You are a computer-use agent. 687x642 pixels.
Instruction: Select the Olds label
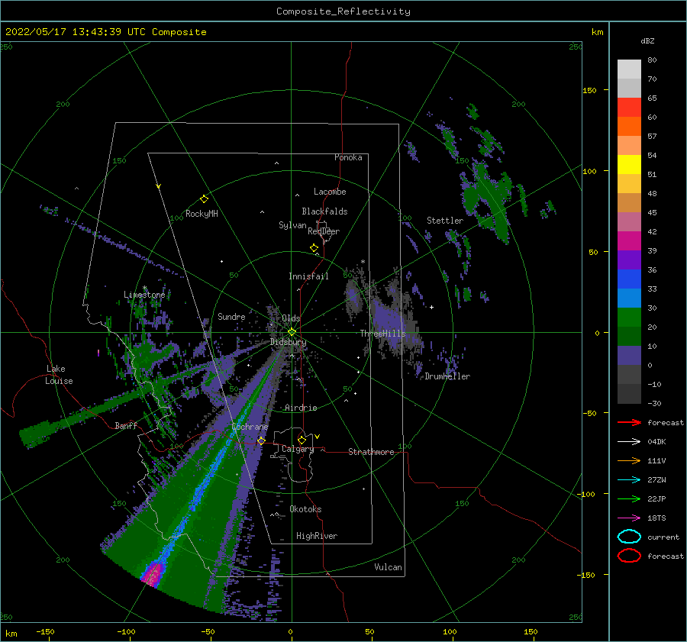coord(291,318)
